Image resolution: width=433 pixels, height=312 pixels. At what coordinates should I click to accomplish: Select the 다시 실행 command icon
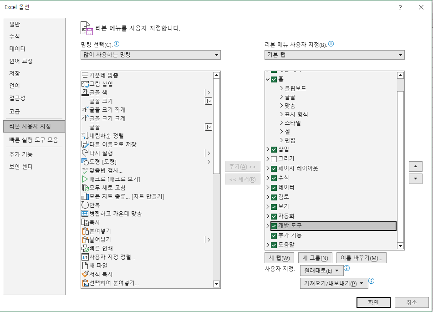[x=85, y=153]
